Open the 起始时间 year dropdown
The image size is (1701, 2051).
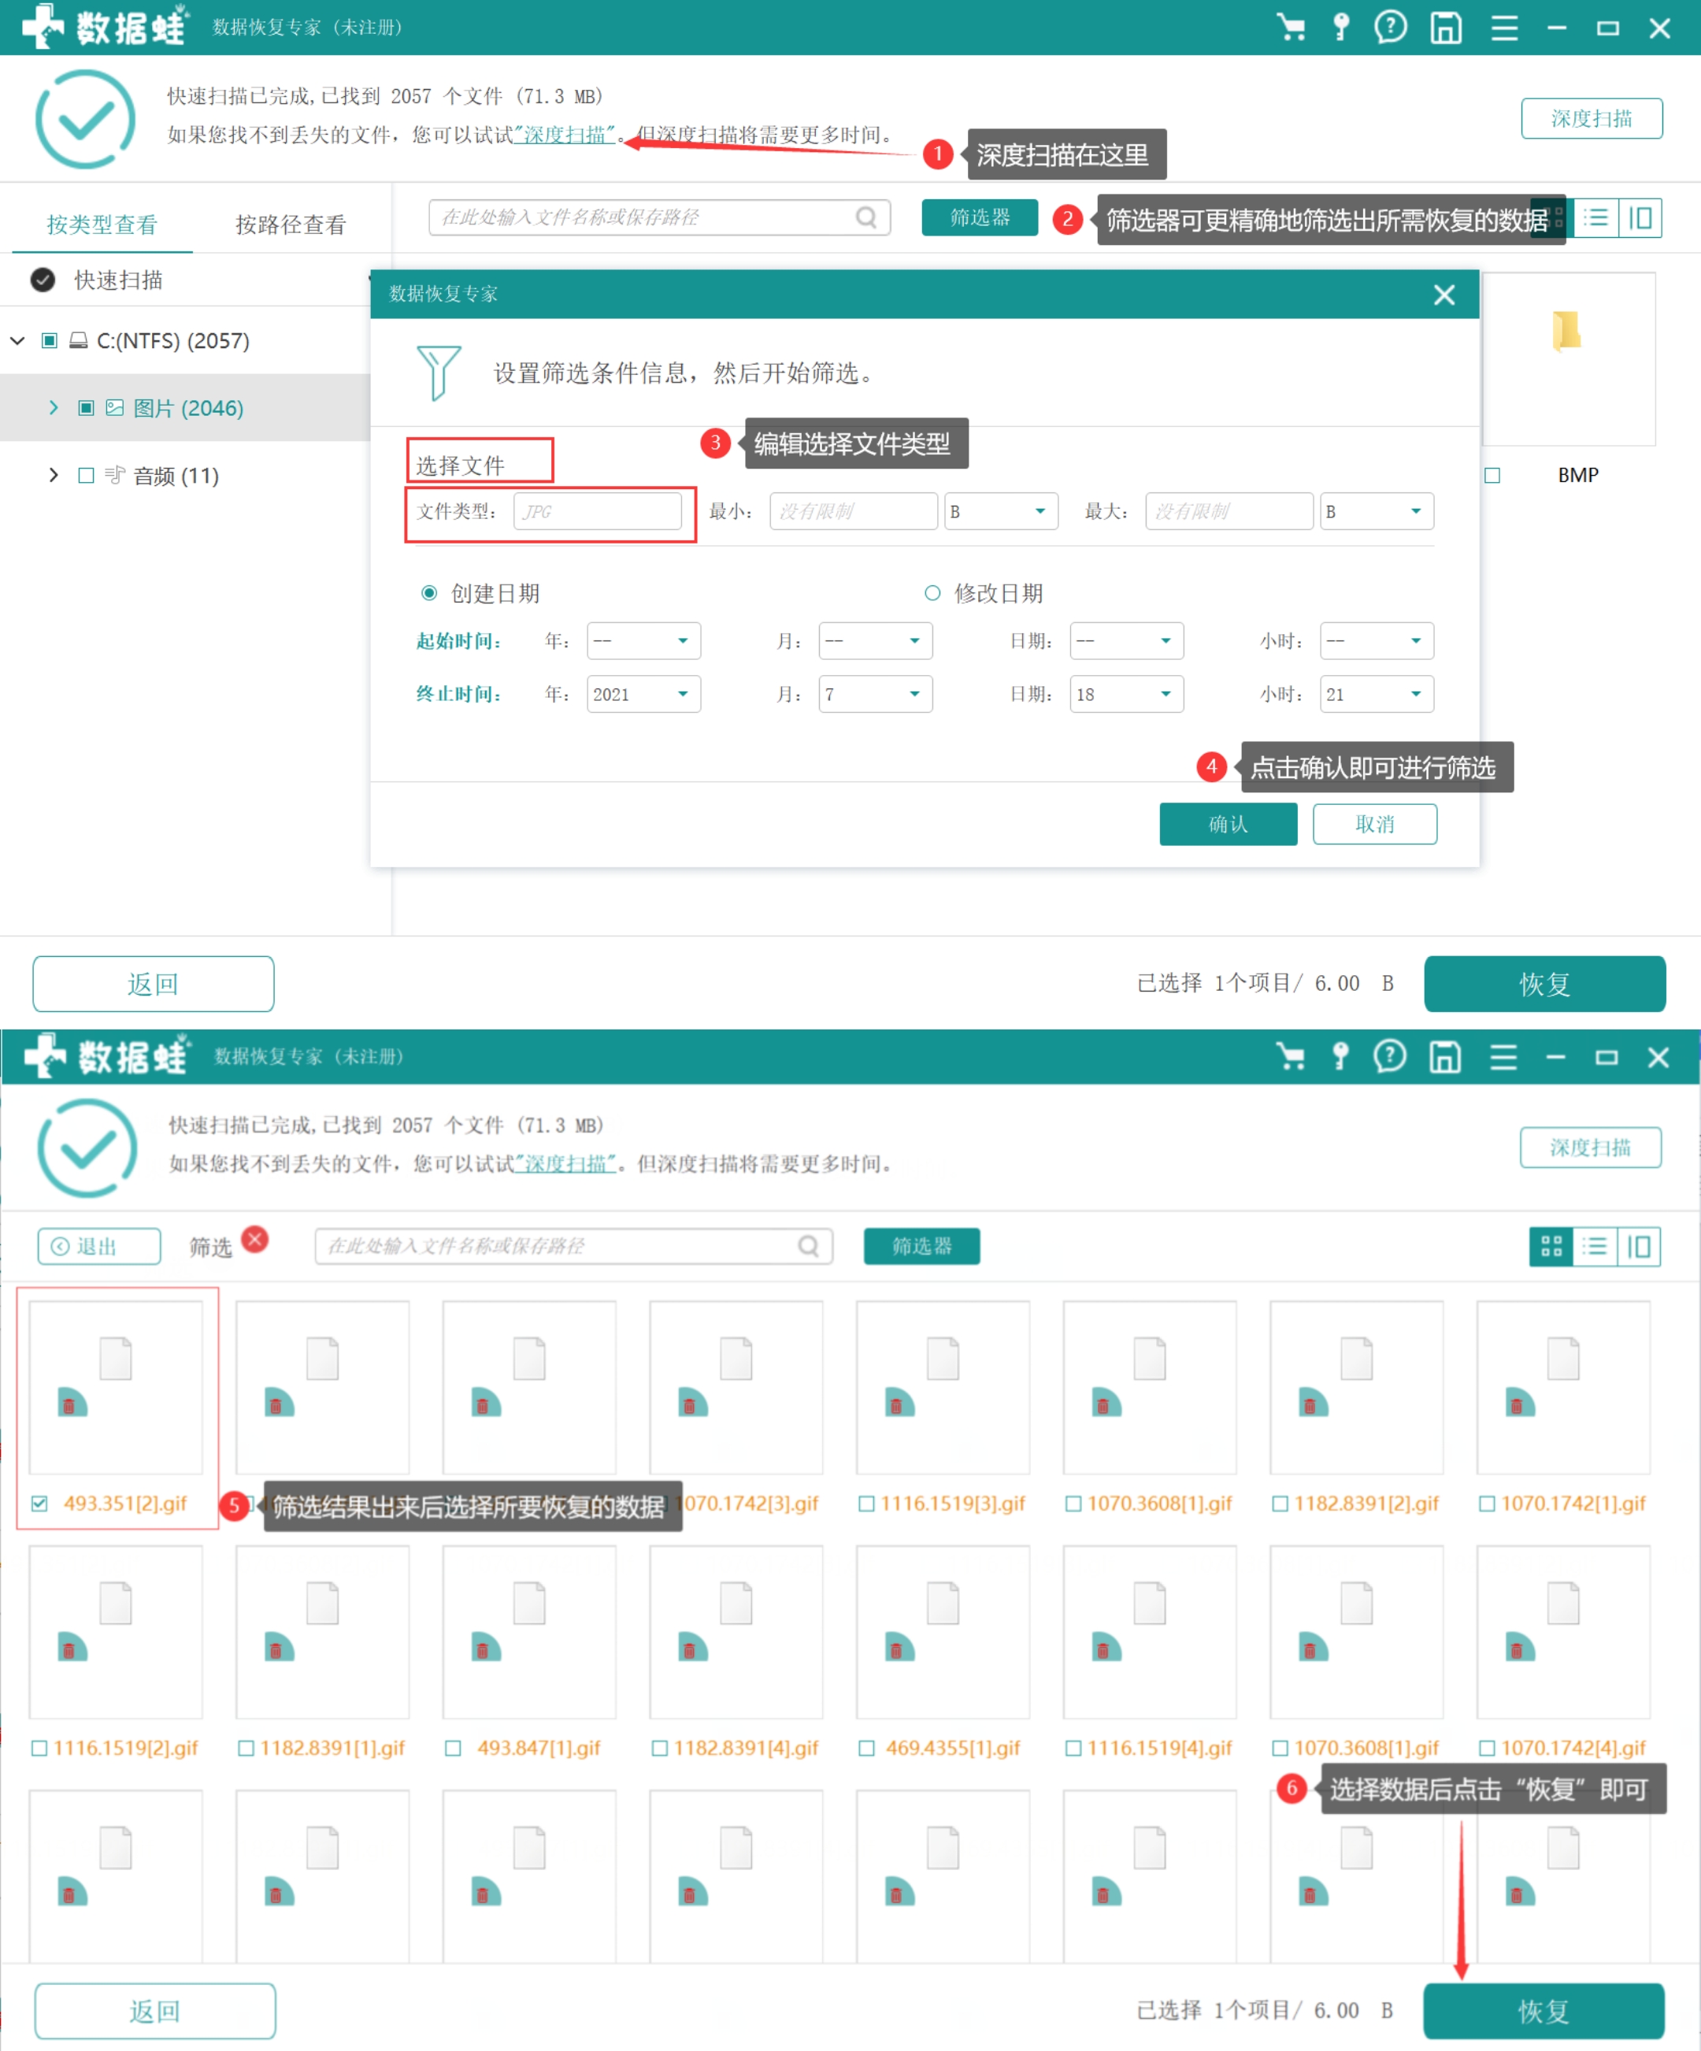643,642
